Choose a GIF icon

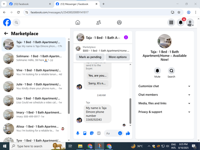point(99,133)
